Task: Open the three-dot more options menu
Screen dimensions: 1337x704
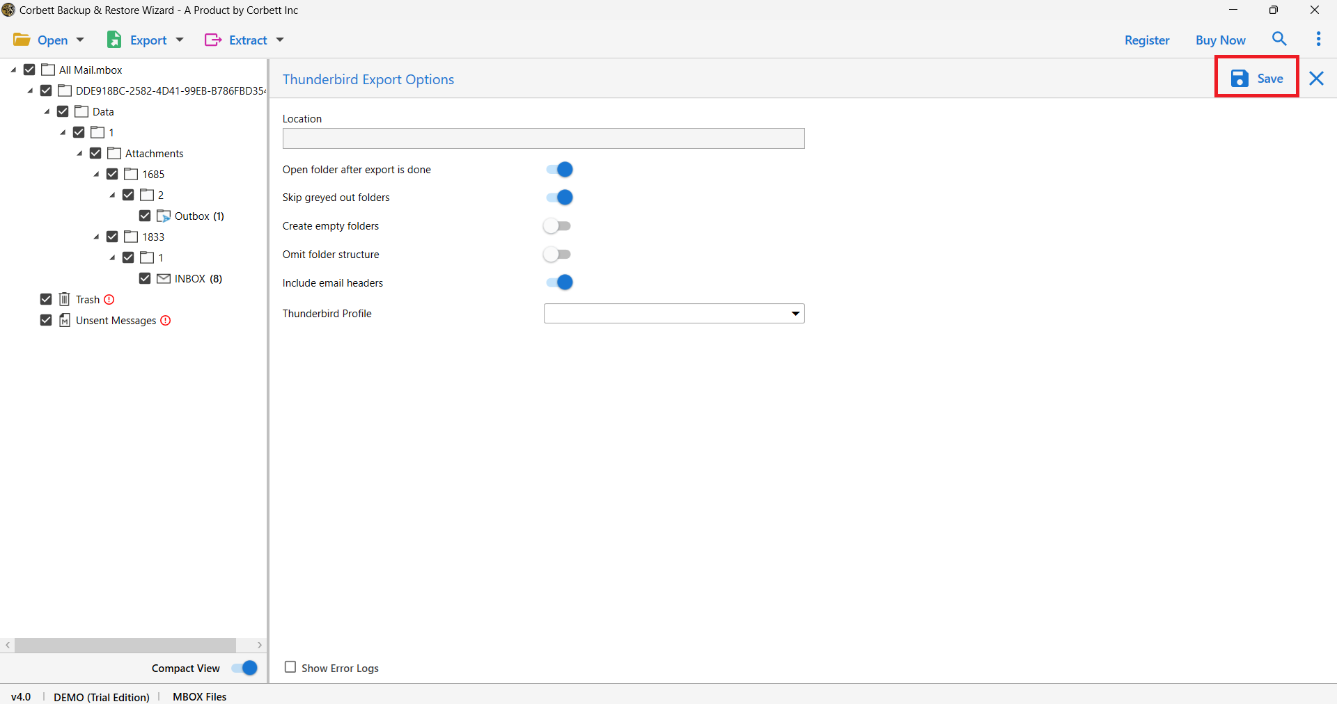Action: click(1318, 39)
